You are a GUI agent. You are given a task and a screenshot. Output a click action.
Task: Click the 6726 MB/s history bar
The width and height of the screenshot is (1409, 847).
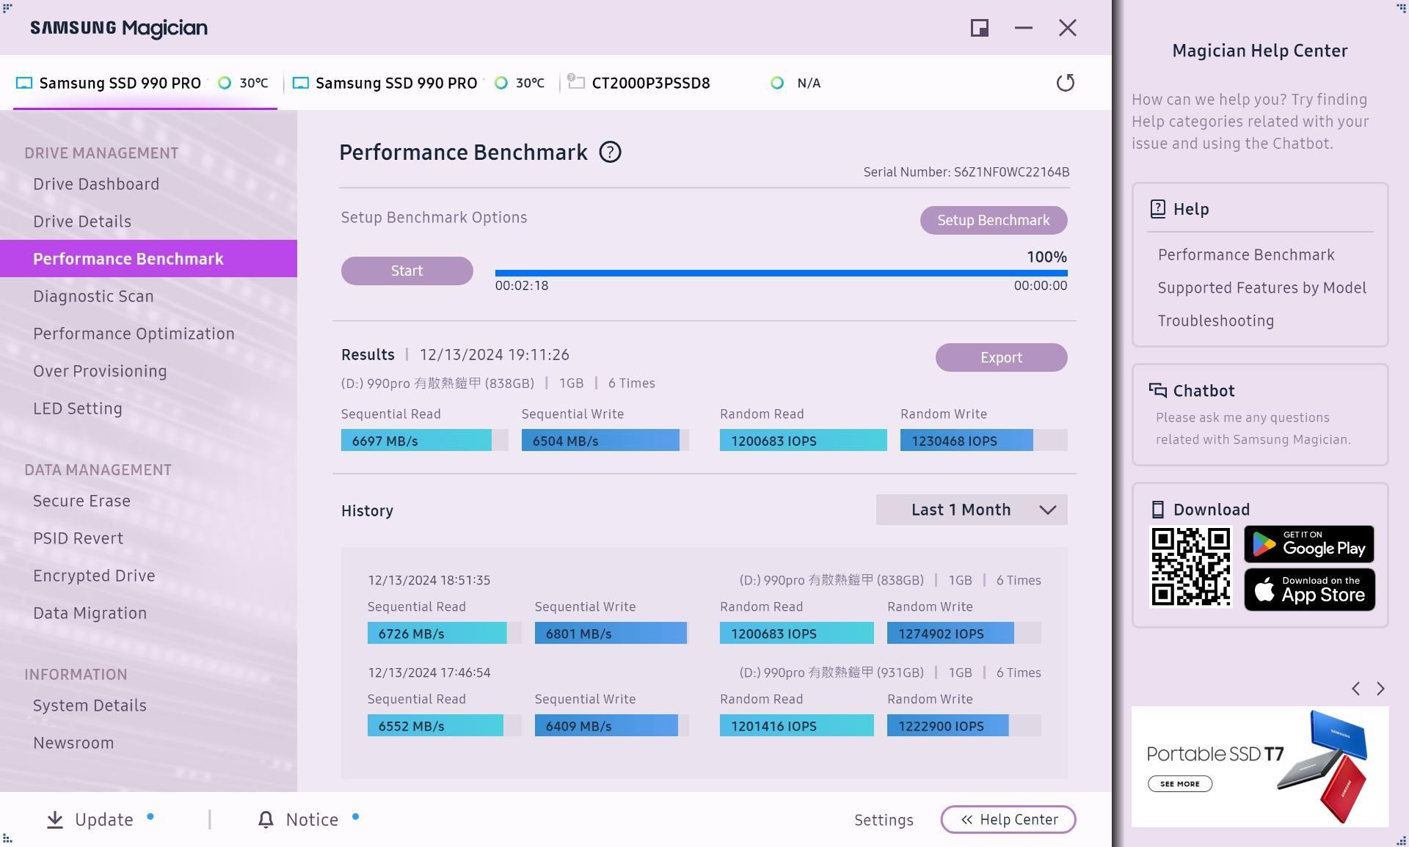click(x=444, y=633)
